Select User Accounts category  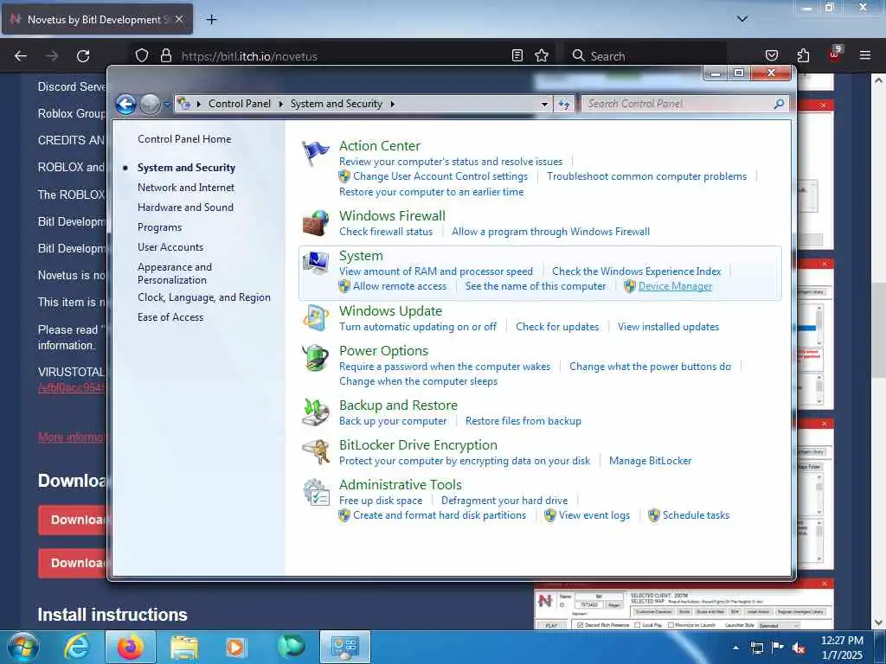pyautogui.click(x=170, y=247)
